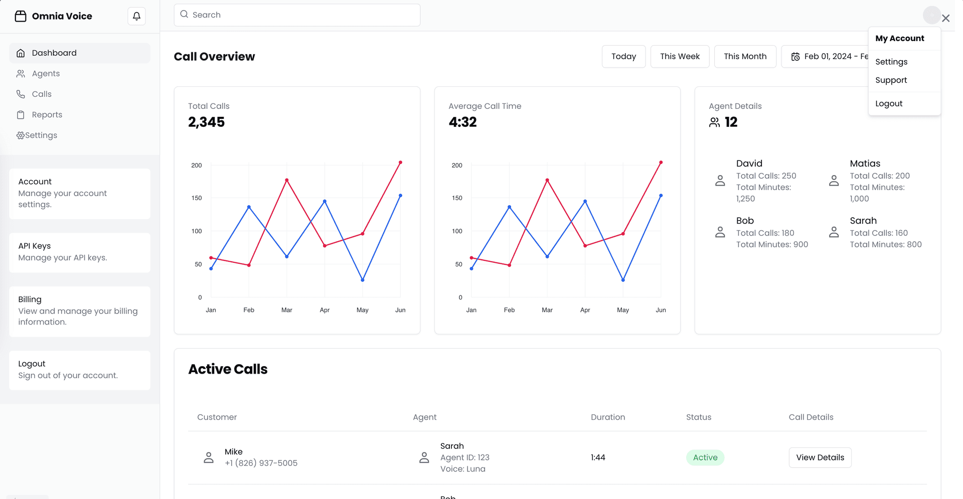Click the Total Calls value 2,345

[x=206, y=122]
